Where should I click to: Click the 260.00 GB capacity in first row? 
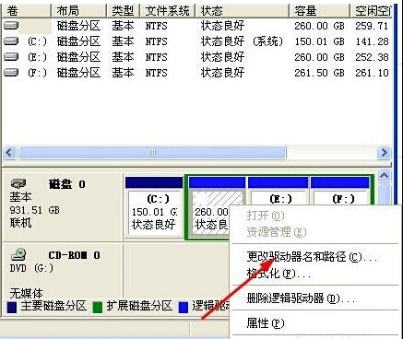[x=319, y=26]
